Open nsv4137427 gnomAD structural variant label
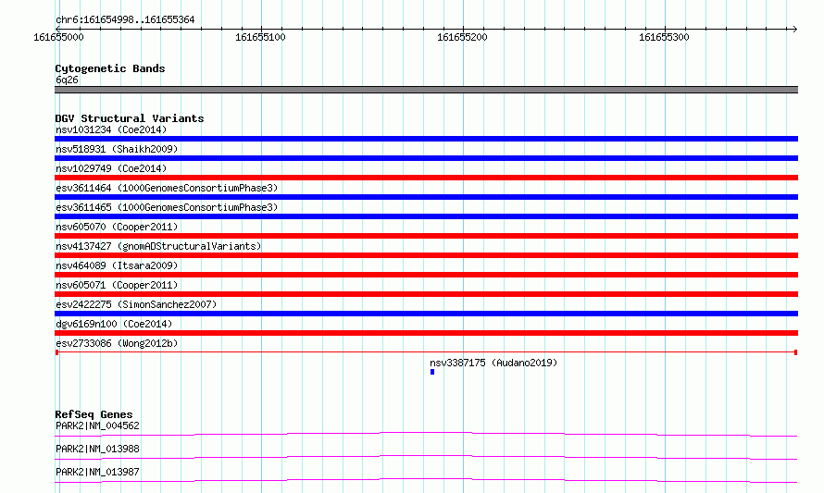Screen dimensions: 824x493 click(x=158, y=246)
